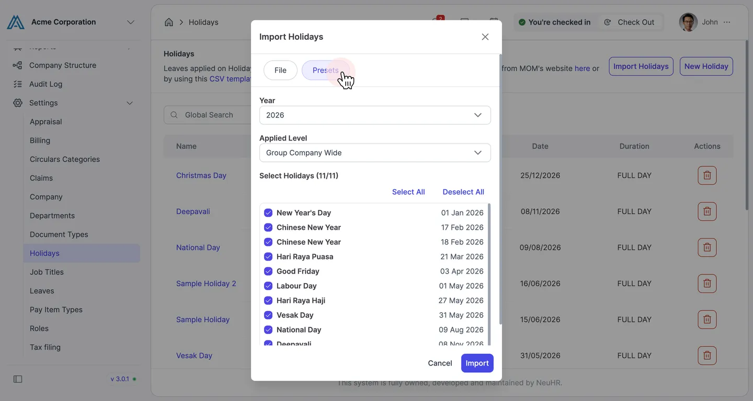Open the user menu ellipsis icon
Screen dimensions: 753x401
pos(727,22)
